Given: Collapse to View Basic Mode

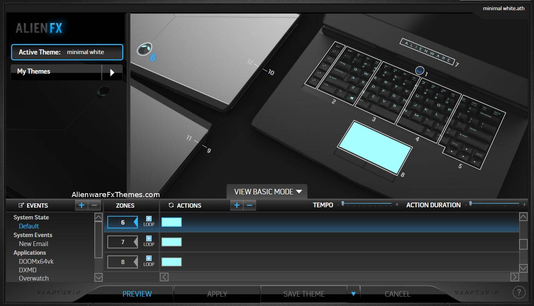Looking at the screenshot, I should coord(268,192).
